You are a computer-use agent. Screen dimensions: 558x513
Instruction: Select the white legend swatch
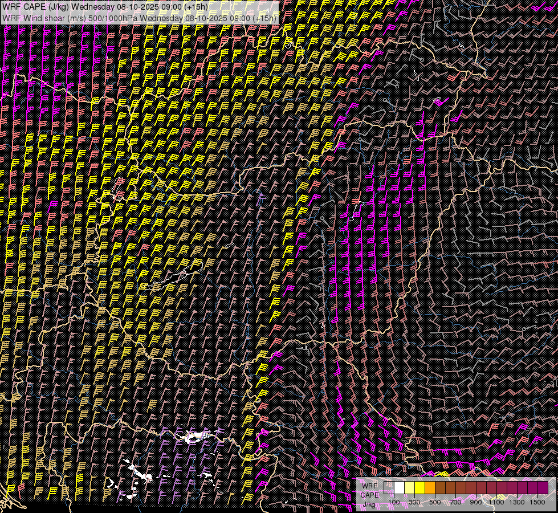(400, 487)
